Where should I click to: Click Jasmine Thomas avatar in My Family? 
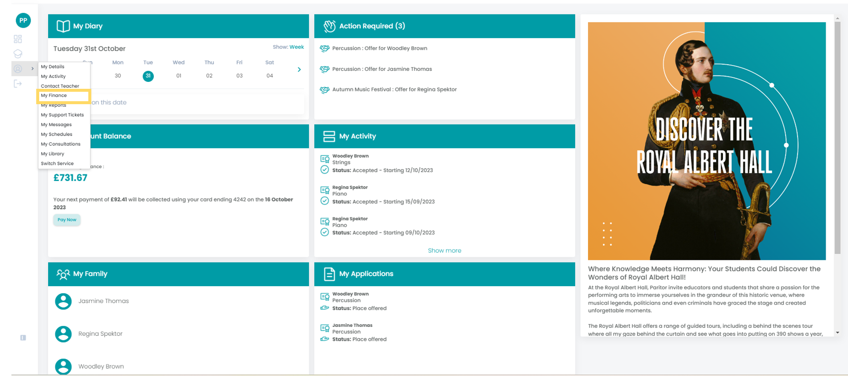pyautogui.click(x=63, y=301)
